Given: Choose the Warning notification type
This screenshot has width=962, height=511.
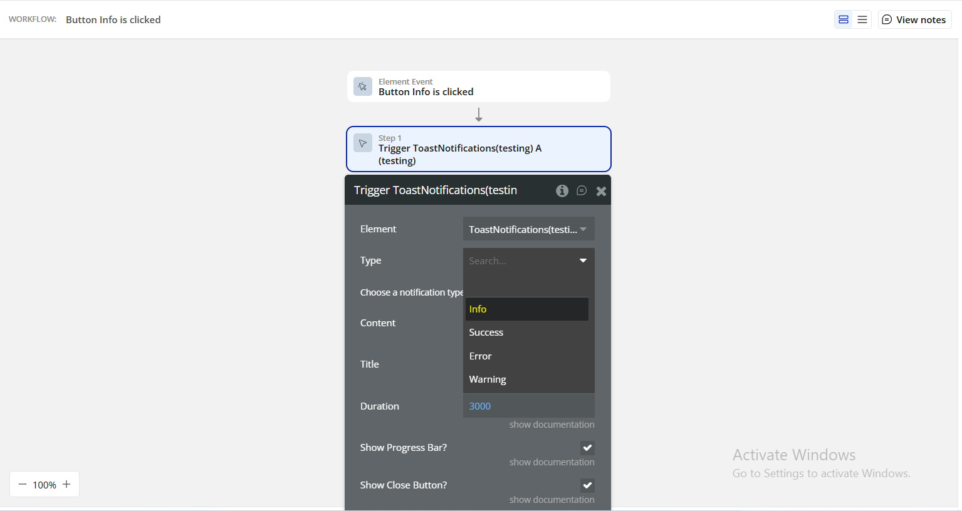Looking at the screenshot, I should (526, 379).
